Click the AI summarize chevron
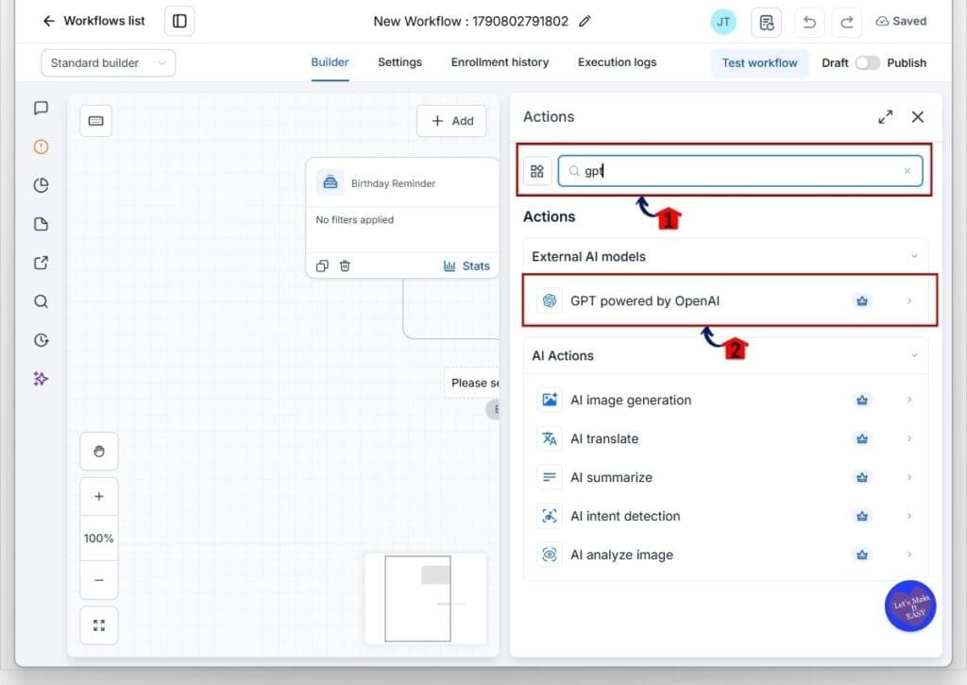Viewport: 967px width, 685px height. click(909, 477)
